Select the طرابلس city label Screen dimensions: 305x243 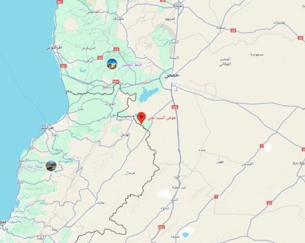(x=47, y=128)
